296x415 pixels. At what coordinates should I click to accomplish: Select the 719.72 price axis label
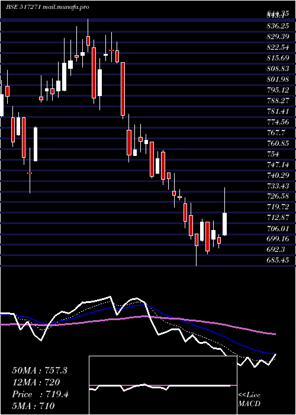click(x=278, y=207)
